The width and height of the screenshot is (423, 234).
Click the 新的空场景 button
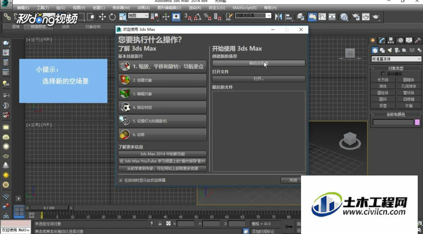click(259, 63)
